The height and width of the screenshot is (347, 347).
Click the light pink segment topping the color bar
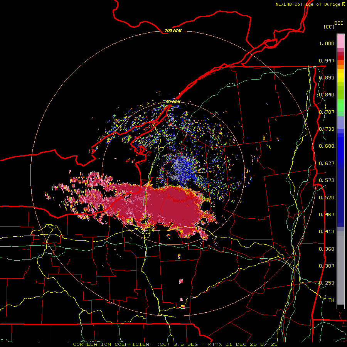[x=340, y=41]
